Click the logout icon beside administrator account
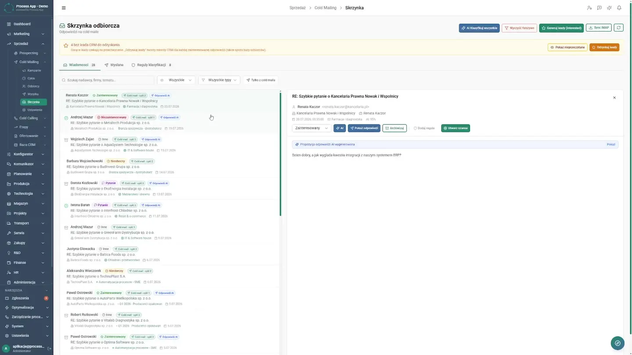The width and height of the screenshot is (632, 355). (49, 348)
